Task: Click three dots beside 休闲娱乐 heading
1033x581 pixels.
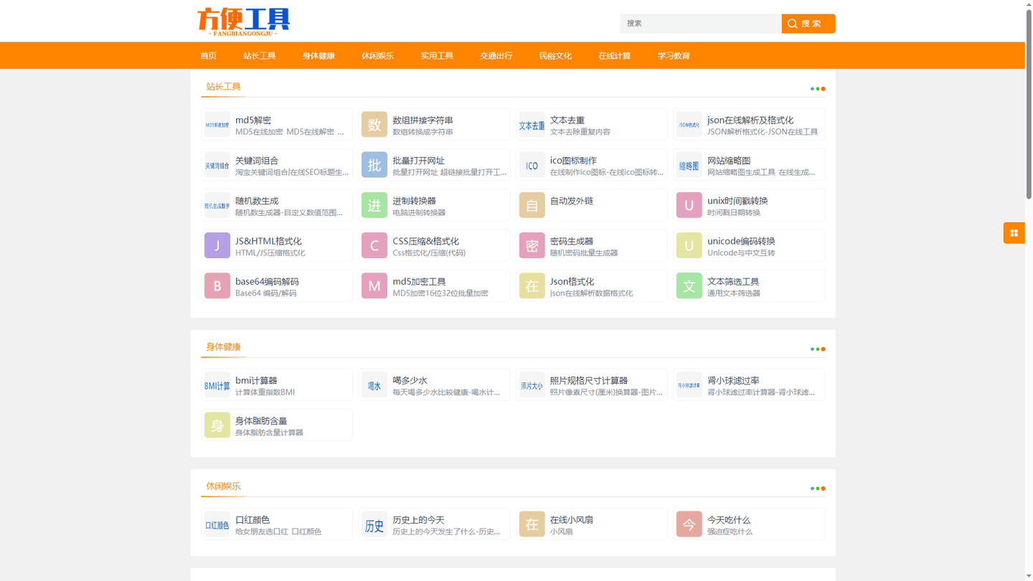Action: [x=818, y=488]
